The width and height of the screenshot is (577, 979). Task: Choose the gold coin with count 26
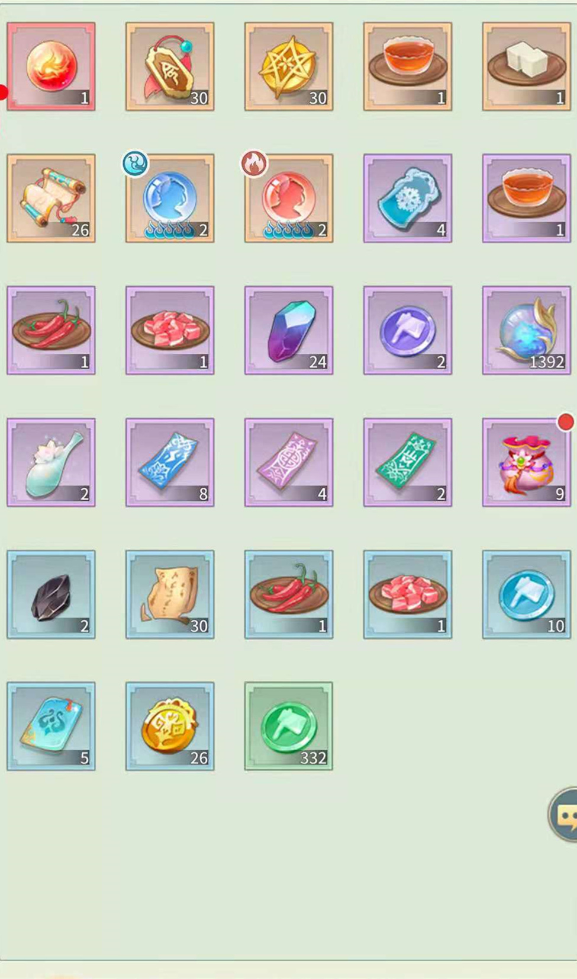coord(170,726)
